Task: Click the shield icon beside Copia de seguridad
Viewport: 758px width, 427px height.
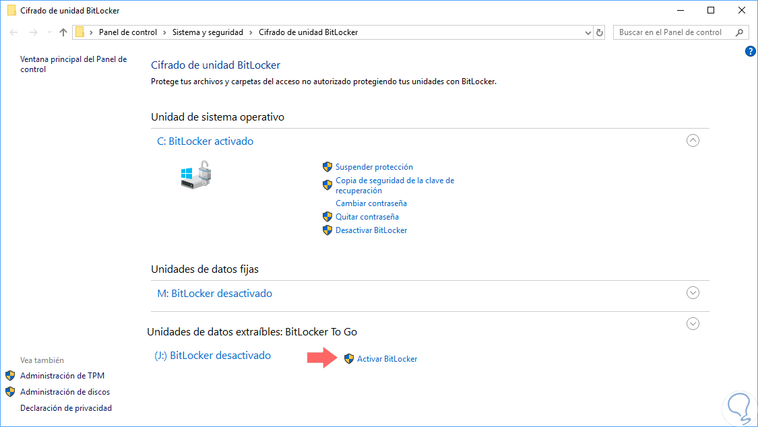Action: point(327,185)
